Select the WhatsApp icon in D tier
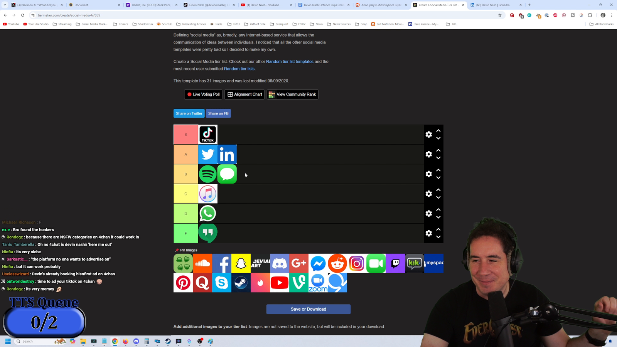This screenshot has width=617, height=347. 208,213
